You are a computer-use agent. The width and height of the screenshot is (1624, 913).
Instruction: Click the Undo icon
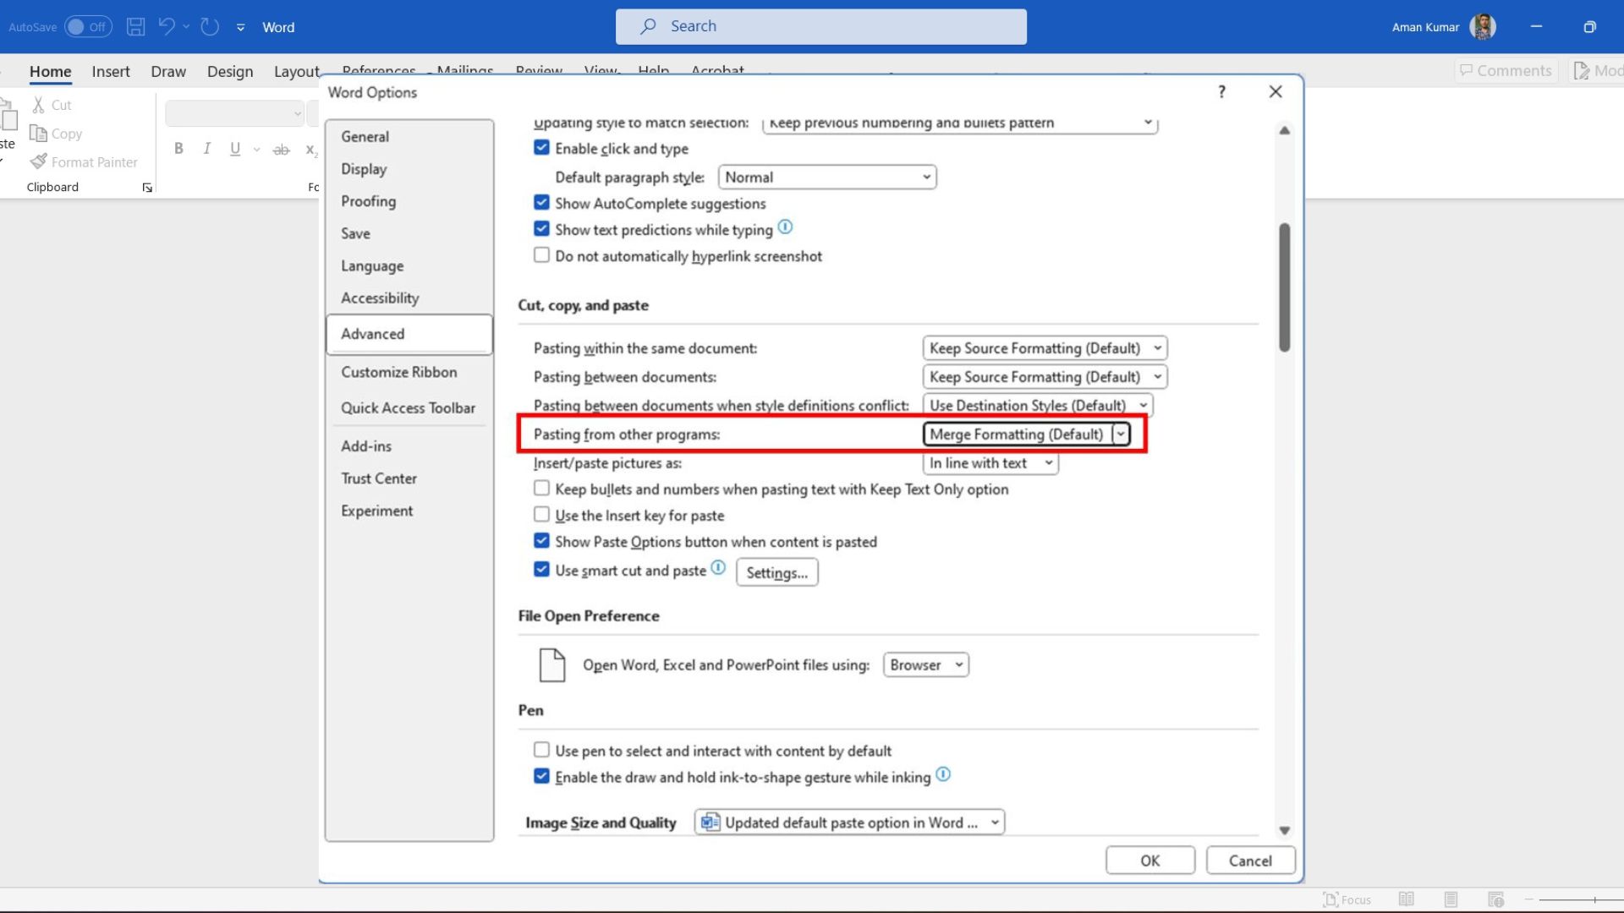click(x=166, y=26)
